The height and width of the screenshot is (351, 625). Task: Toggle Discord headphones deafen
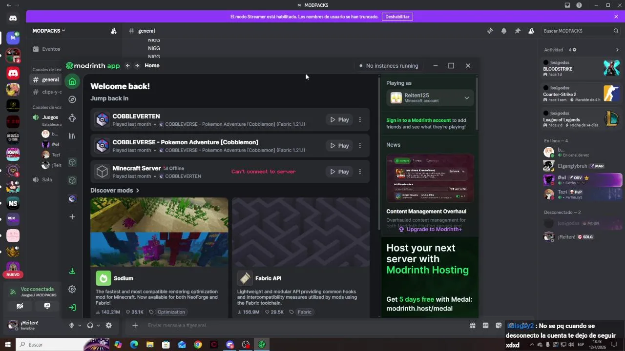click(x=90, y=325)
